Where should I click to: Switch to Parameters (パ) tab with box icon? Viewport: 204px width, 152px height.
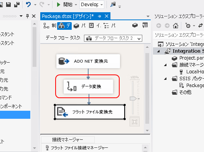(x=79, y=26)
